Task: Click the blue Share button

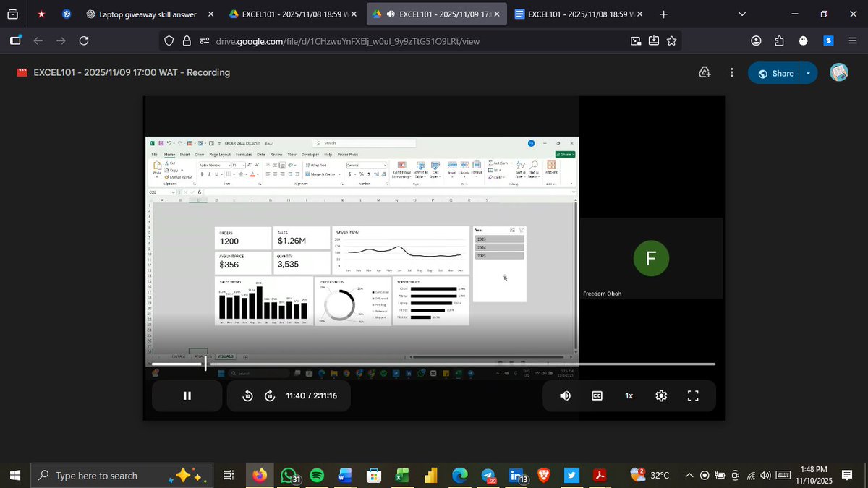Action: (x=775, y=73)
